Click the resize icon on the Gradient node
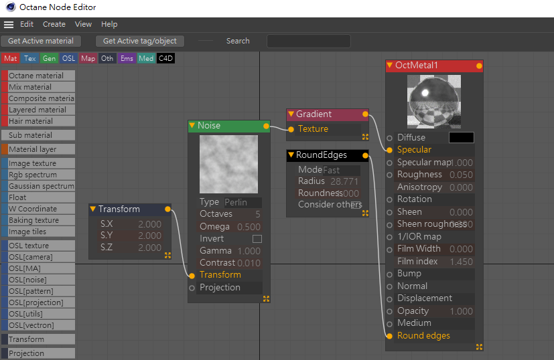This screenshot has height=360, width=554. click(x=365, y=137)
